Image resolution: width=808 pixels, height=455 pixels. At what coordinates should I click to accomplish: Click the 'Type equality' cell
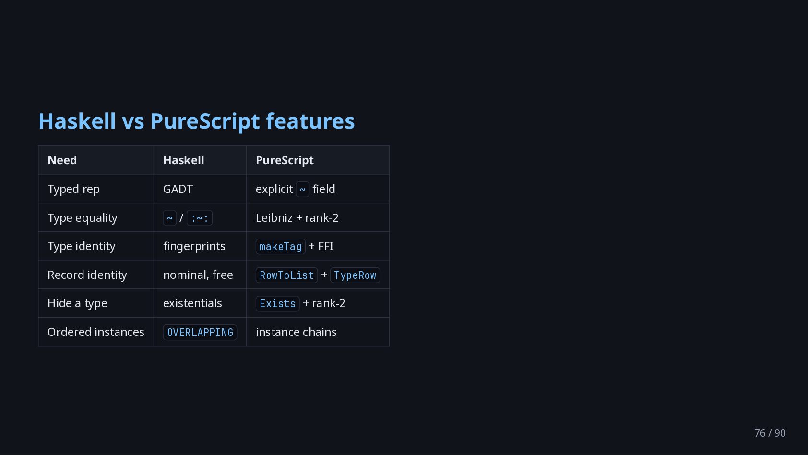(96, 217)
